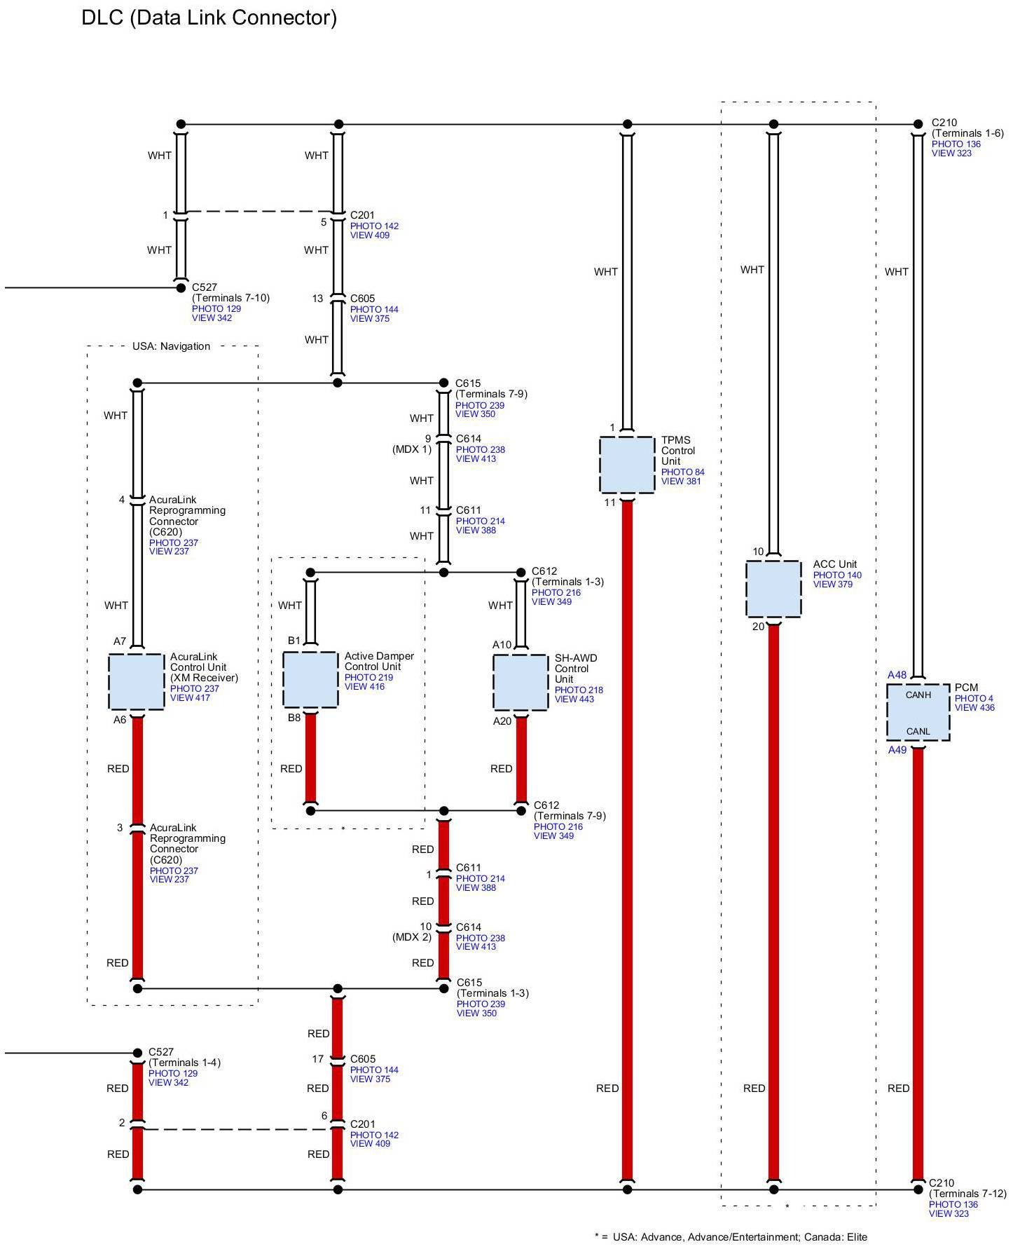Click the SH-AWD Control Unit box
Viewport: 1013px width, 1249px height.
[520, 683]
